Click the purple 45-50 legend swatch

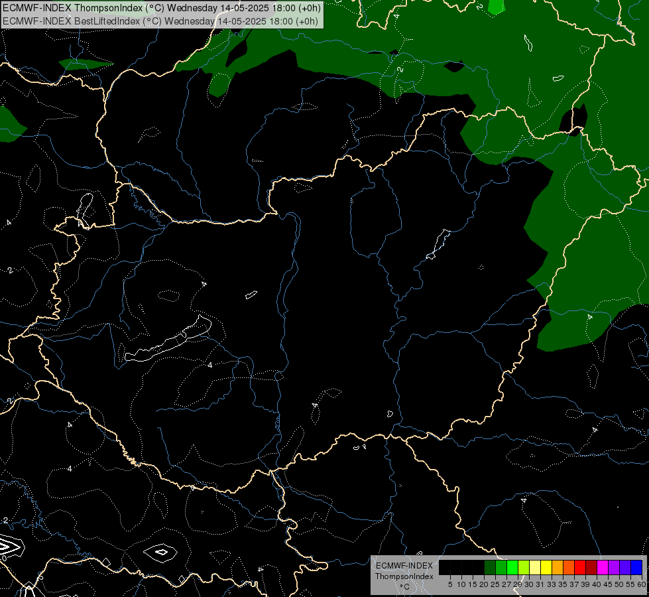tap(614, 567)
